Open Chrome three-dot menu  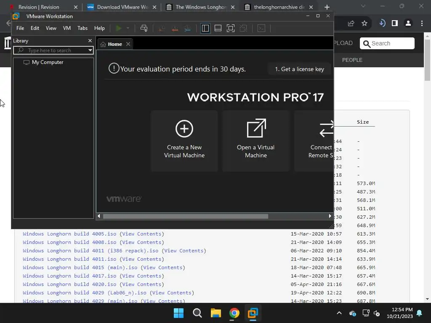(x=422, y=24)
